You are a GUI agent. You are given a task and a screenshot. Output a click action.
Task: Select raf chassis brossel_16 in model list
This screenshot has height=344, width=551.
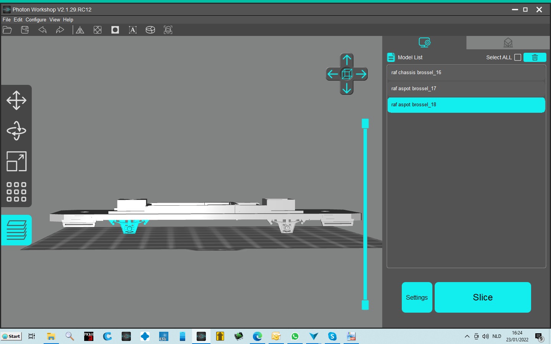tap(466, 73)
